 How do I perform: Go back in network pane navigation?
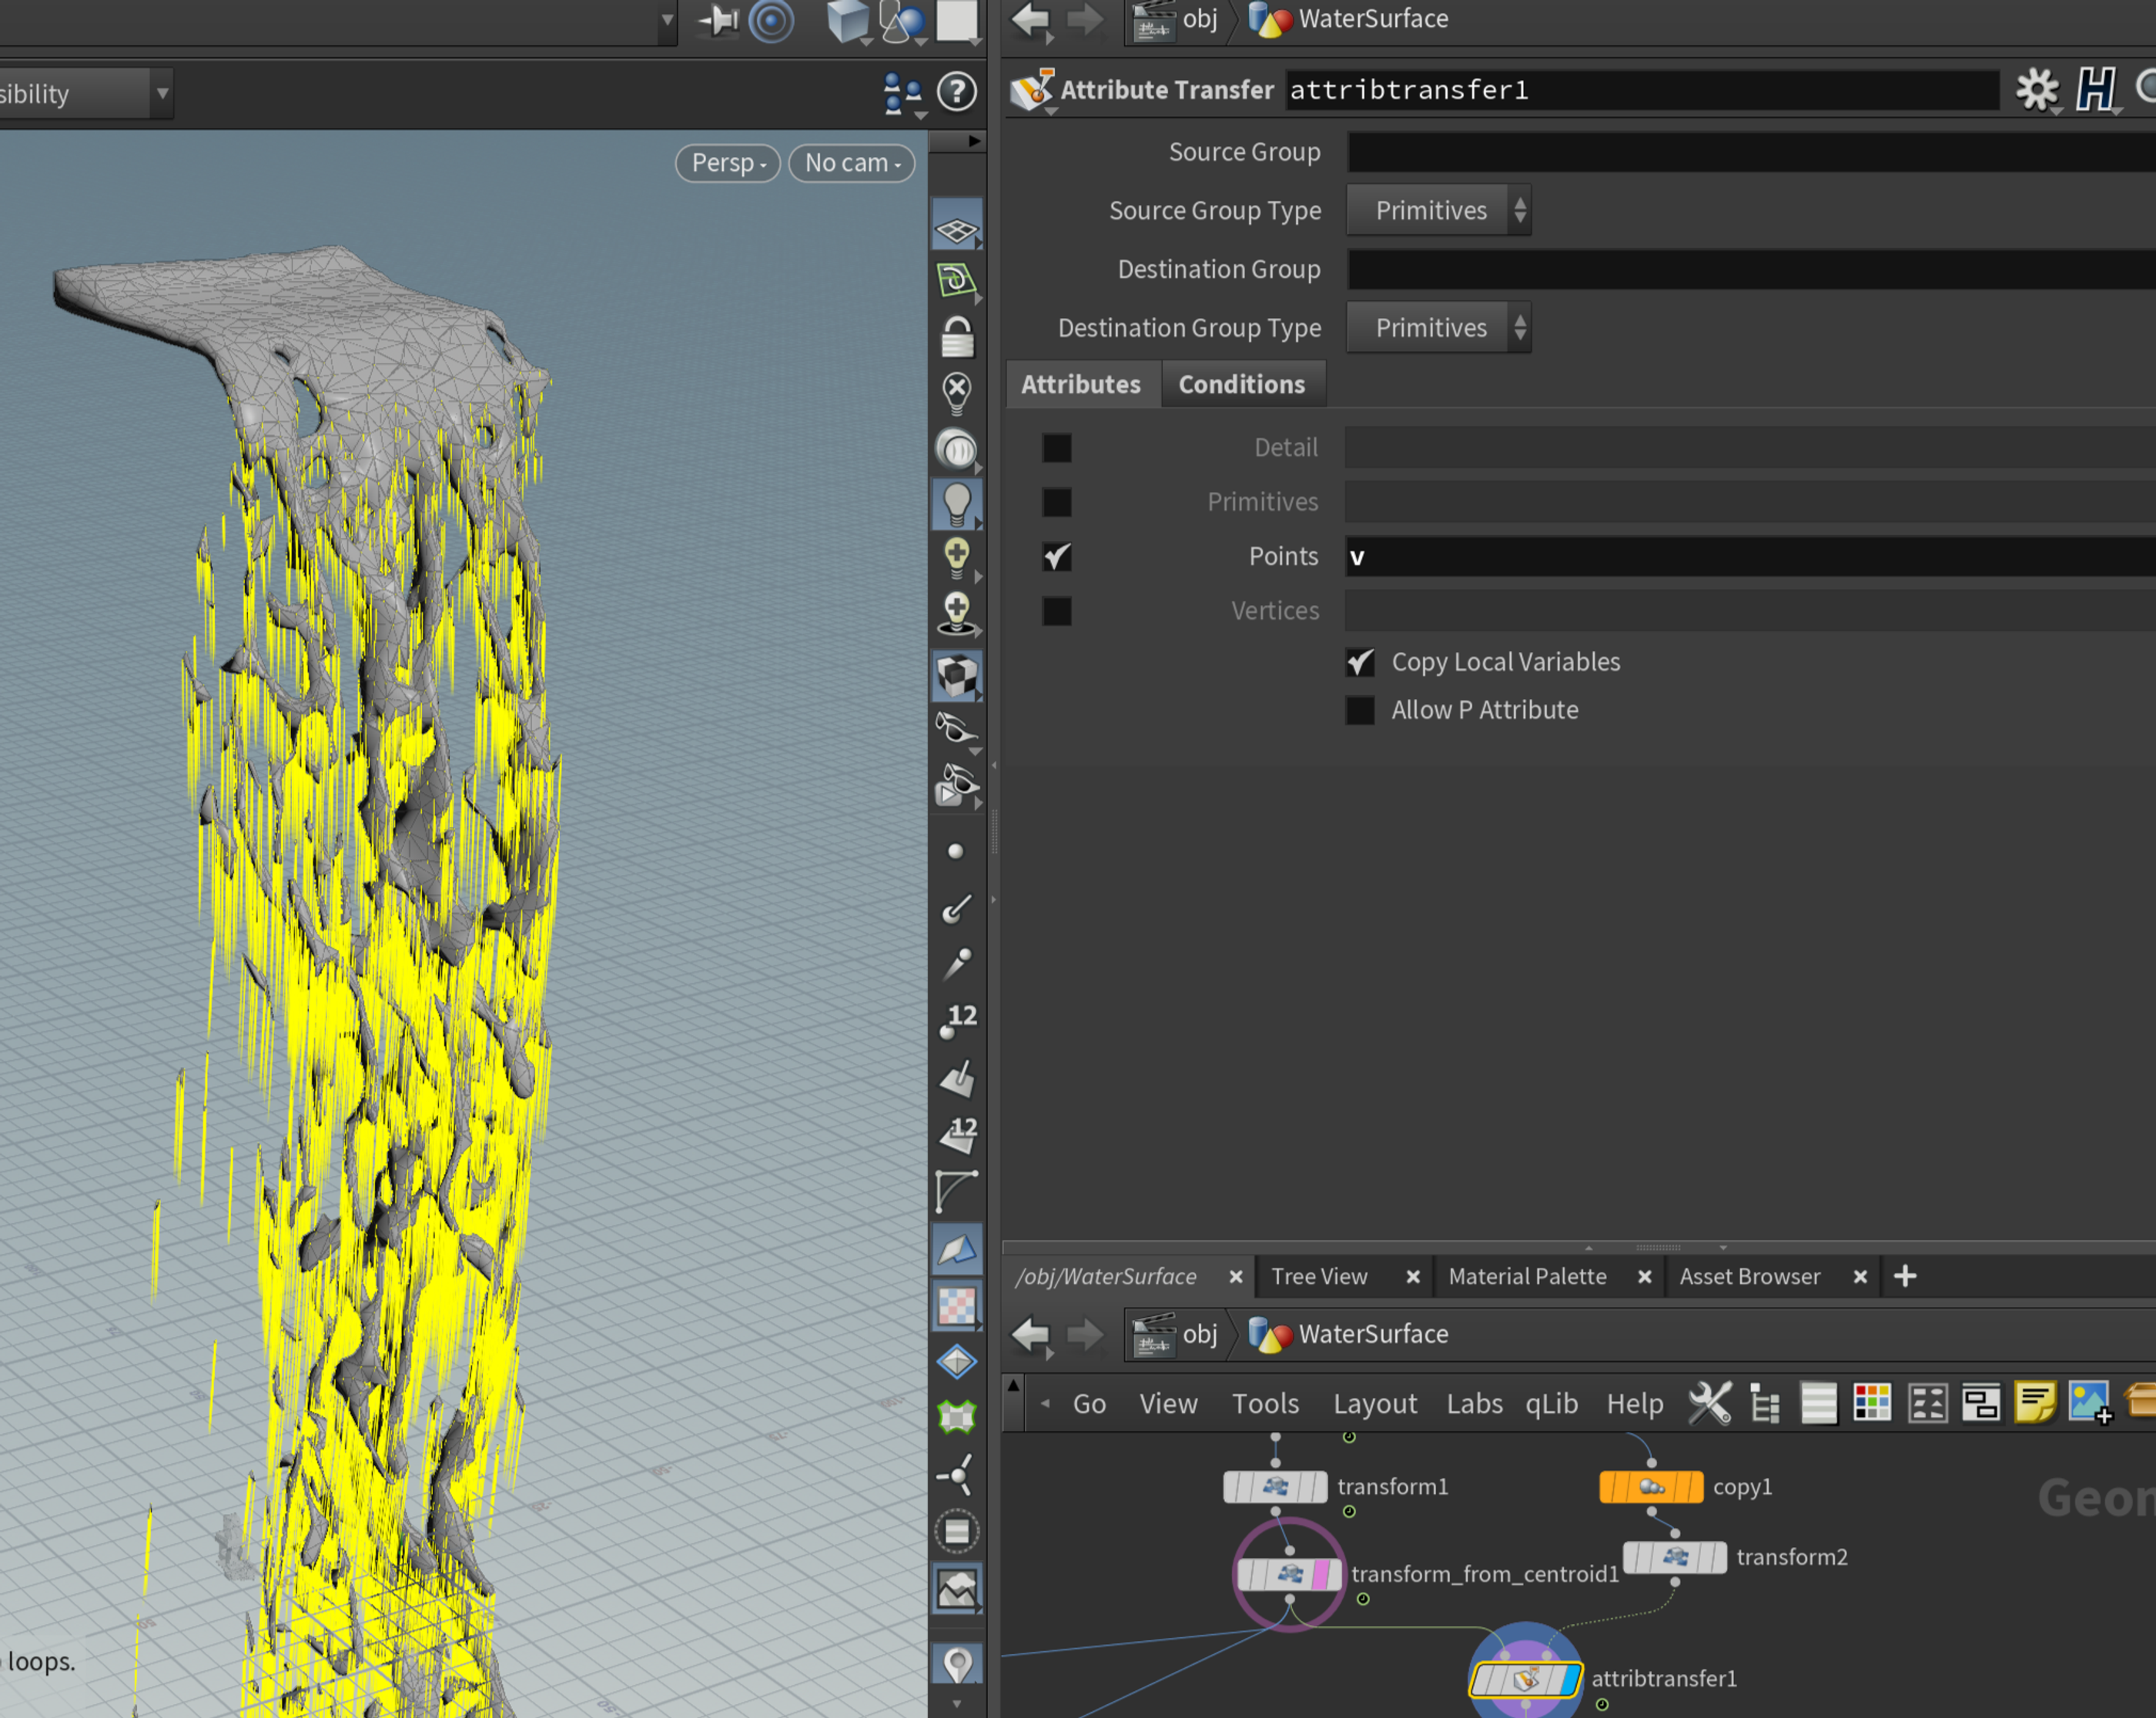tap(1031, 1334)
